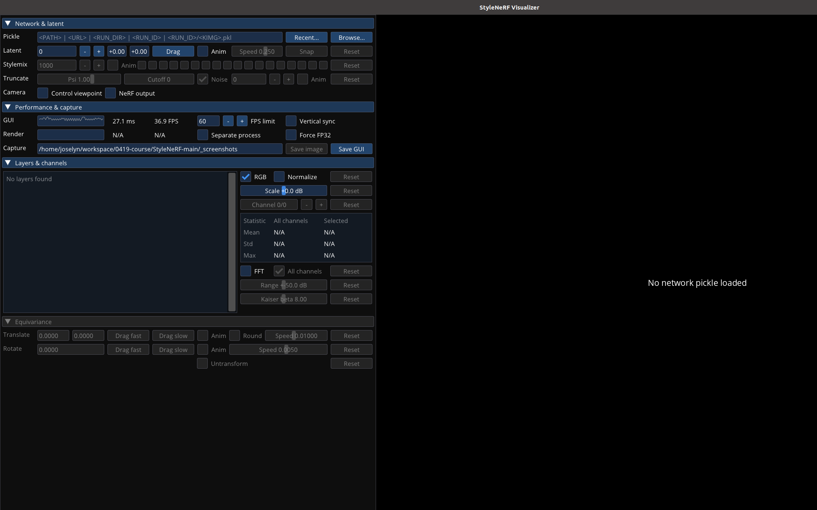The image size is (817, 510).
Task: Click the Browse... button
Action: 351,37
